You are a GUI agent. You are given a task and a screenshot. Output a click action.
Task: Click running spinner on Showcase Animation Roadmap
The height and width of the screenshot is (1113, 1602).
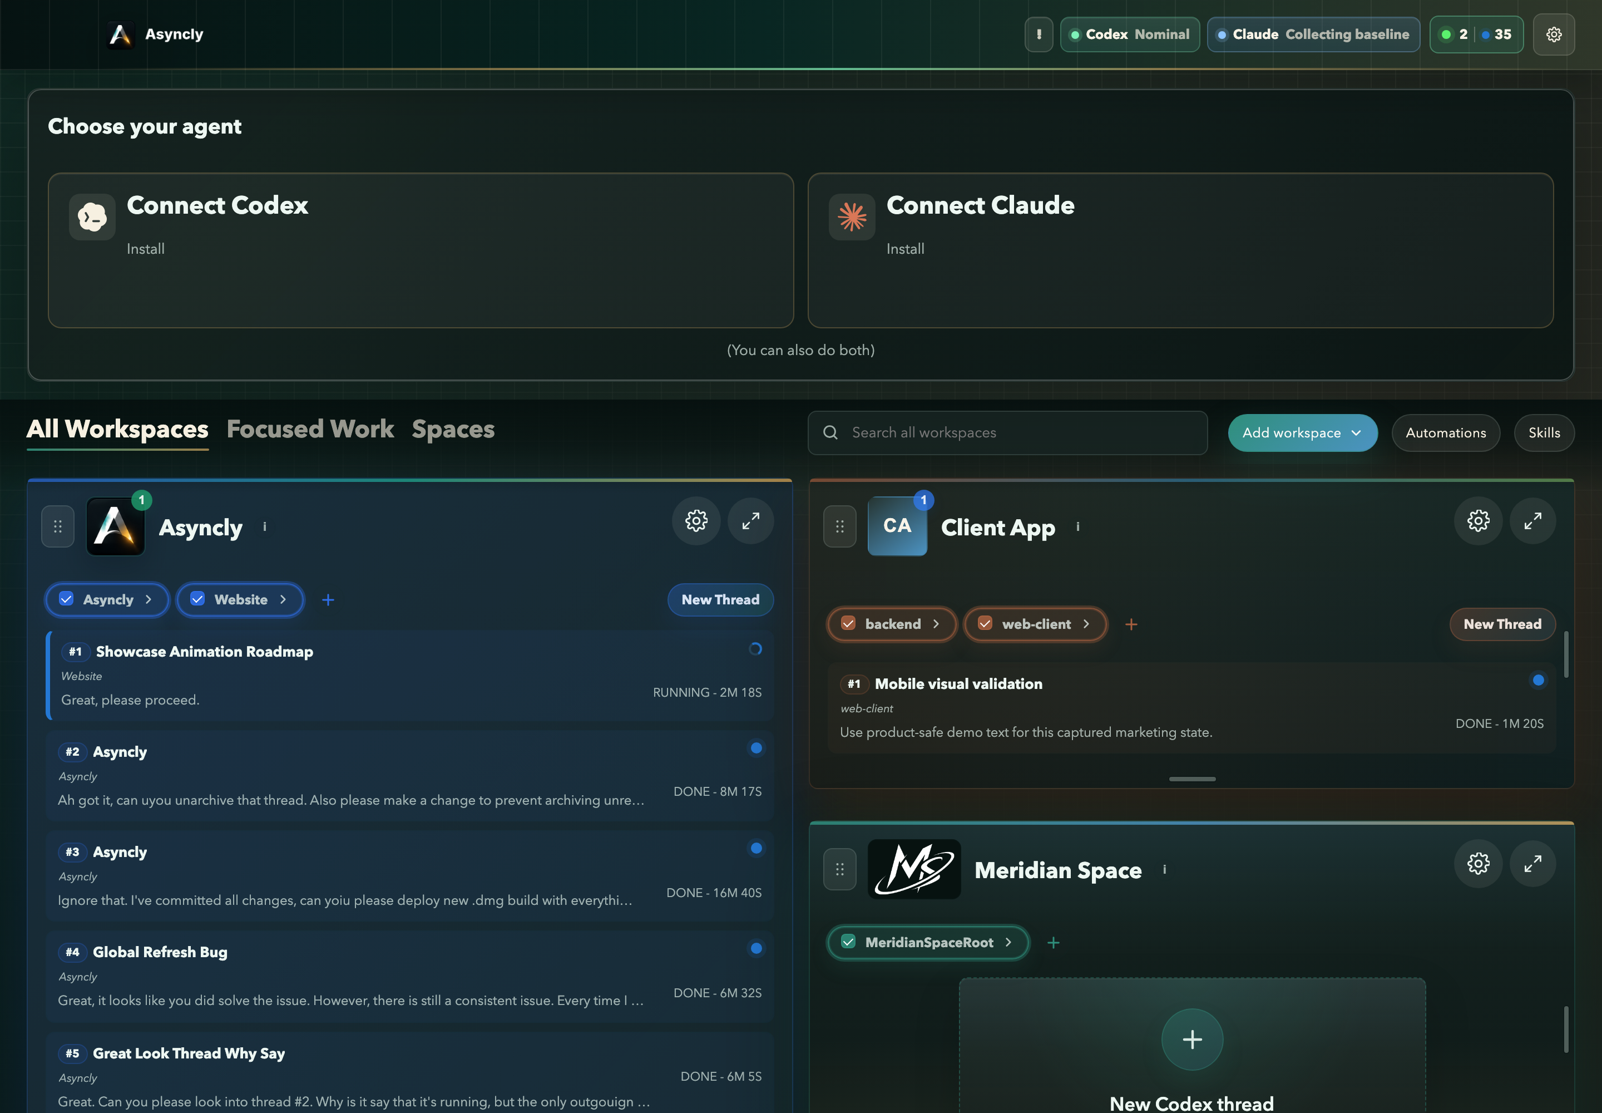(755, 649)
